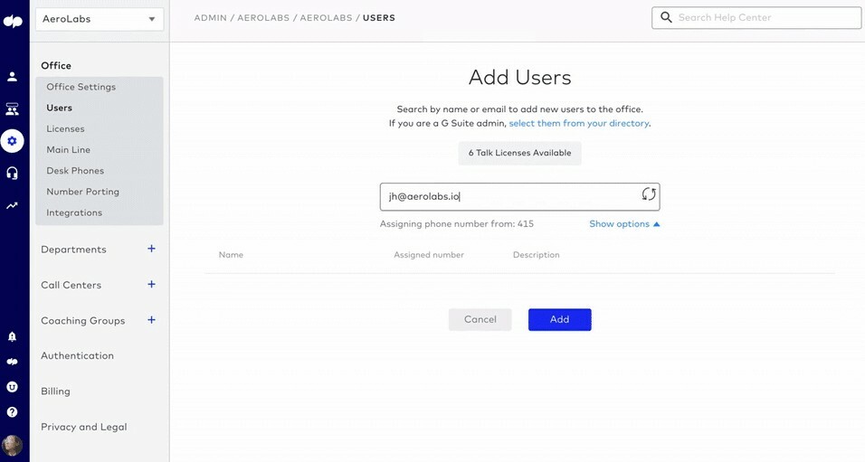
Task: Select Users in Office menu
Action: click(x=59, y=108)
